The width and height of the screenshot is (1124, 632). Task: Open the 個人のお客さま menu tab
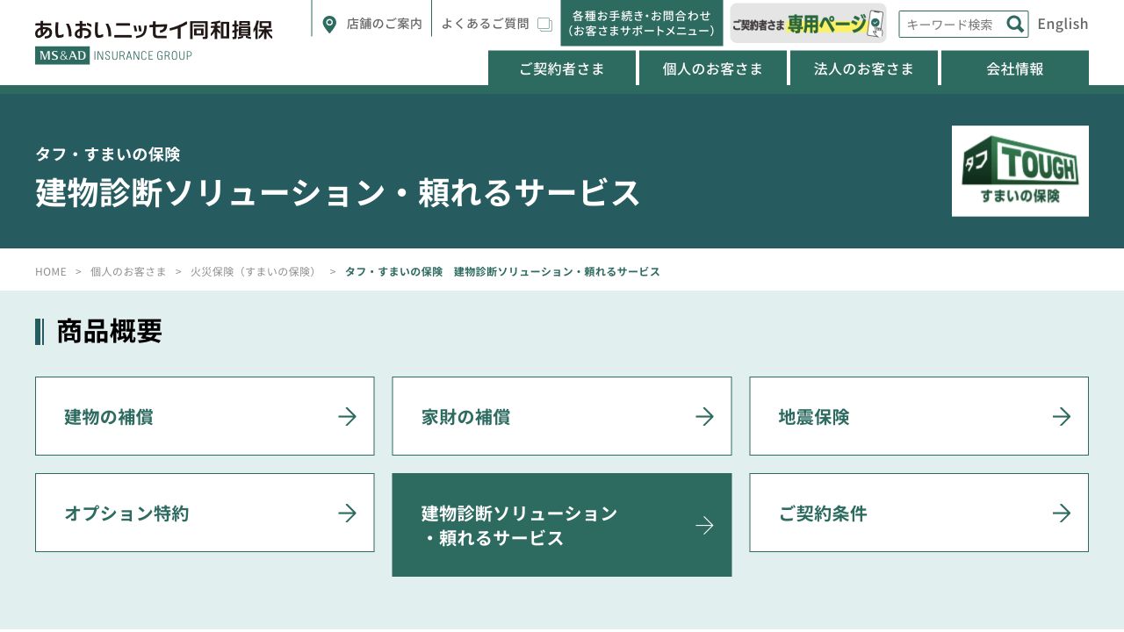click(713, 68)
